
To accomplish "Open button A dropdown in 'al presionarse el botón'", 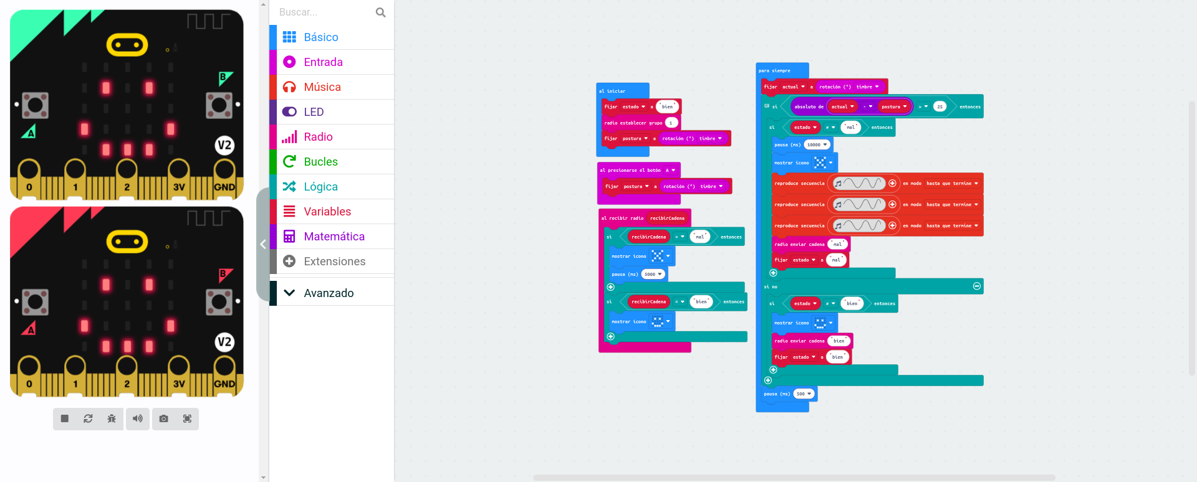I will tap(670, 170).
